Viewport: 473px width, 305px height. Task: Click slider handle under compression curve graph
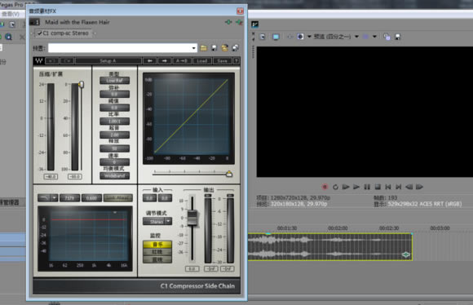[229, 174]
